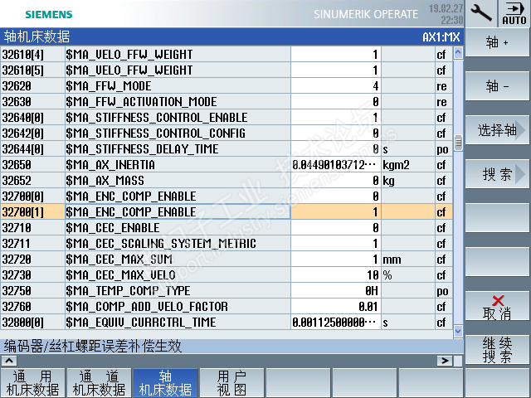Select value of 32652 AX_MASS
The width and height of the screenshot is (531, 398).
[335, 181]
